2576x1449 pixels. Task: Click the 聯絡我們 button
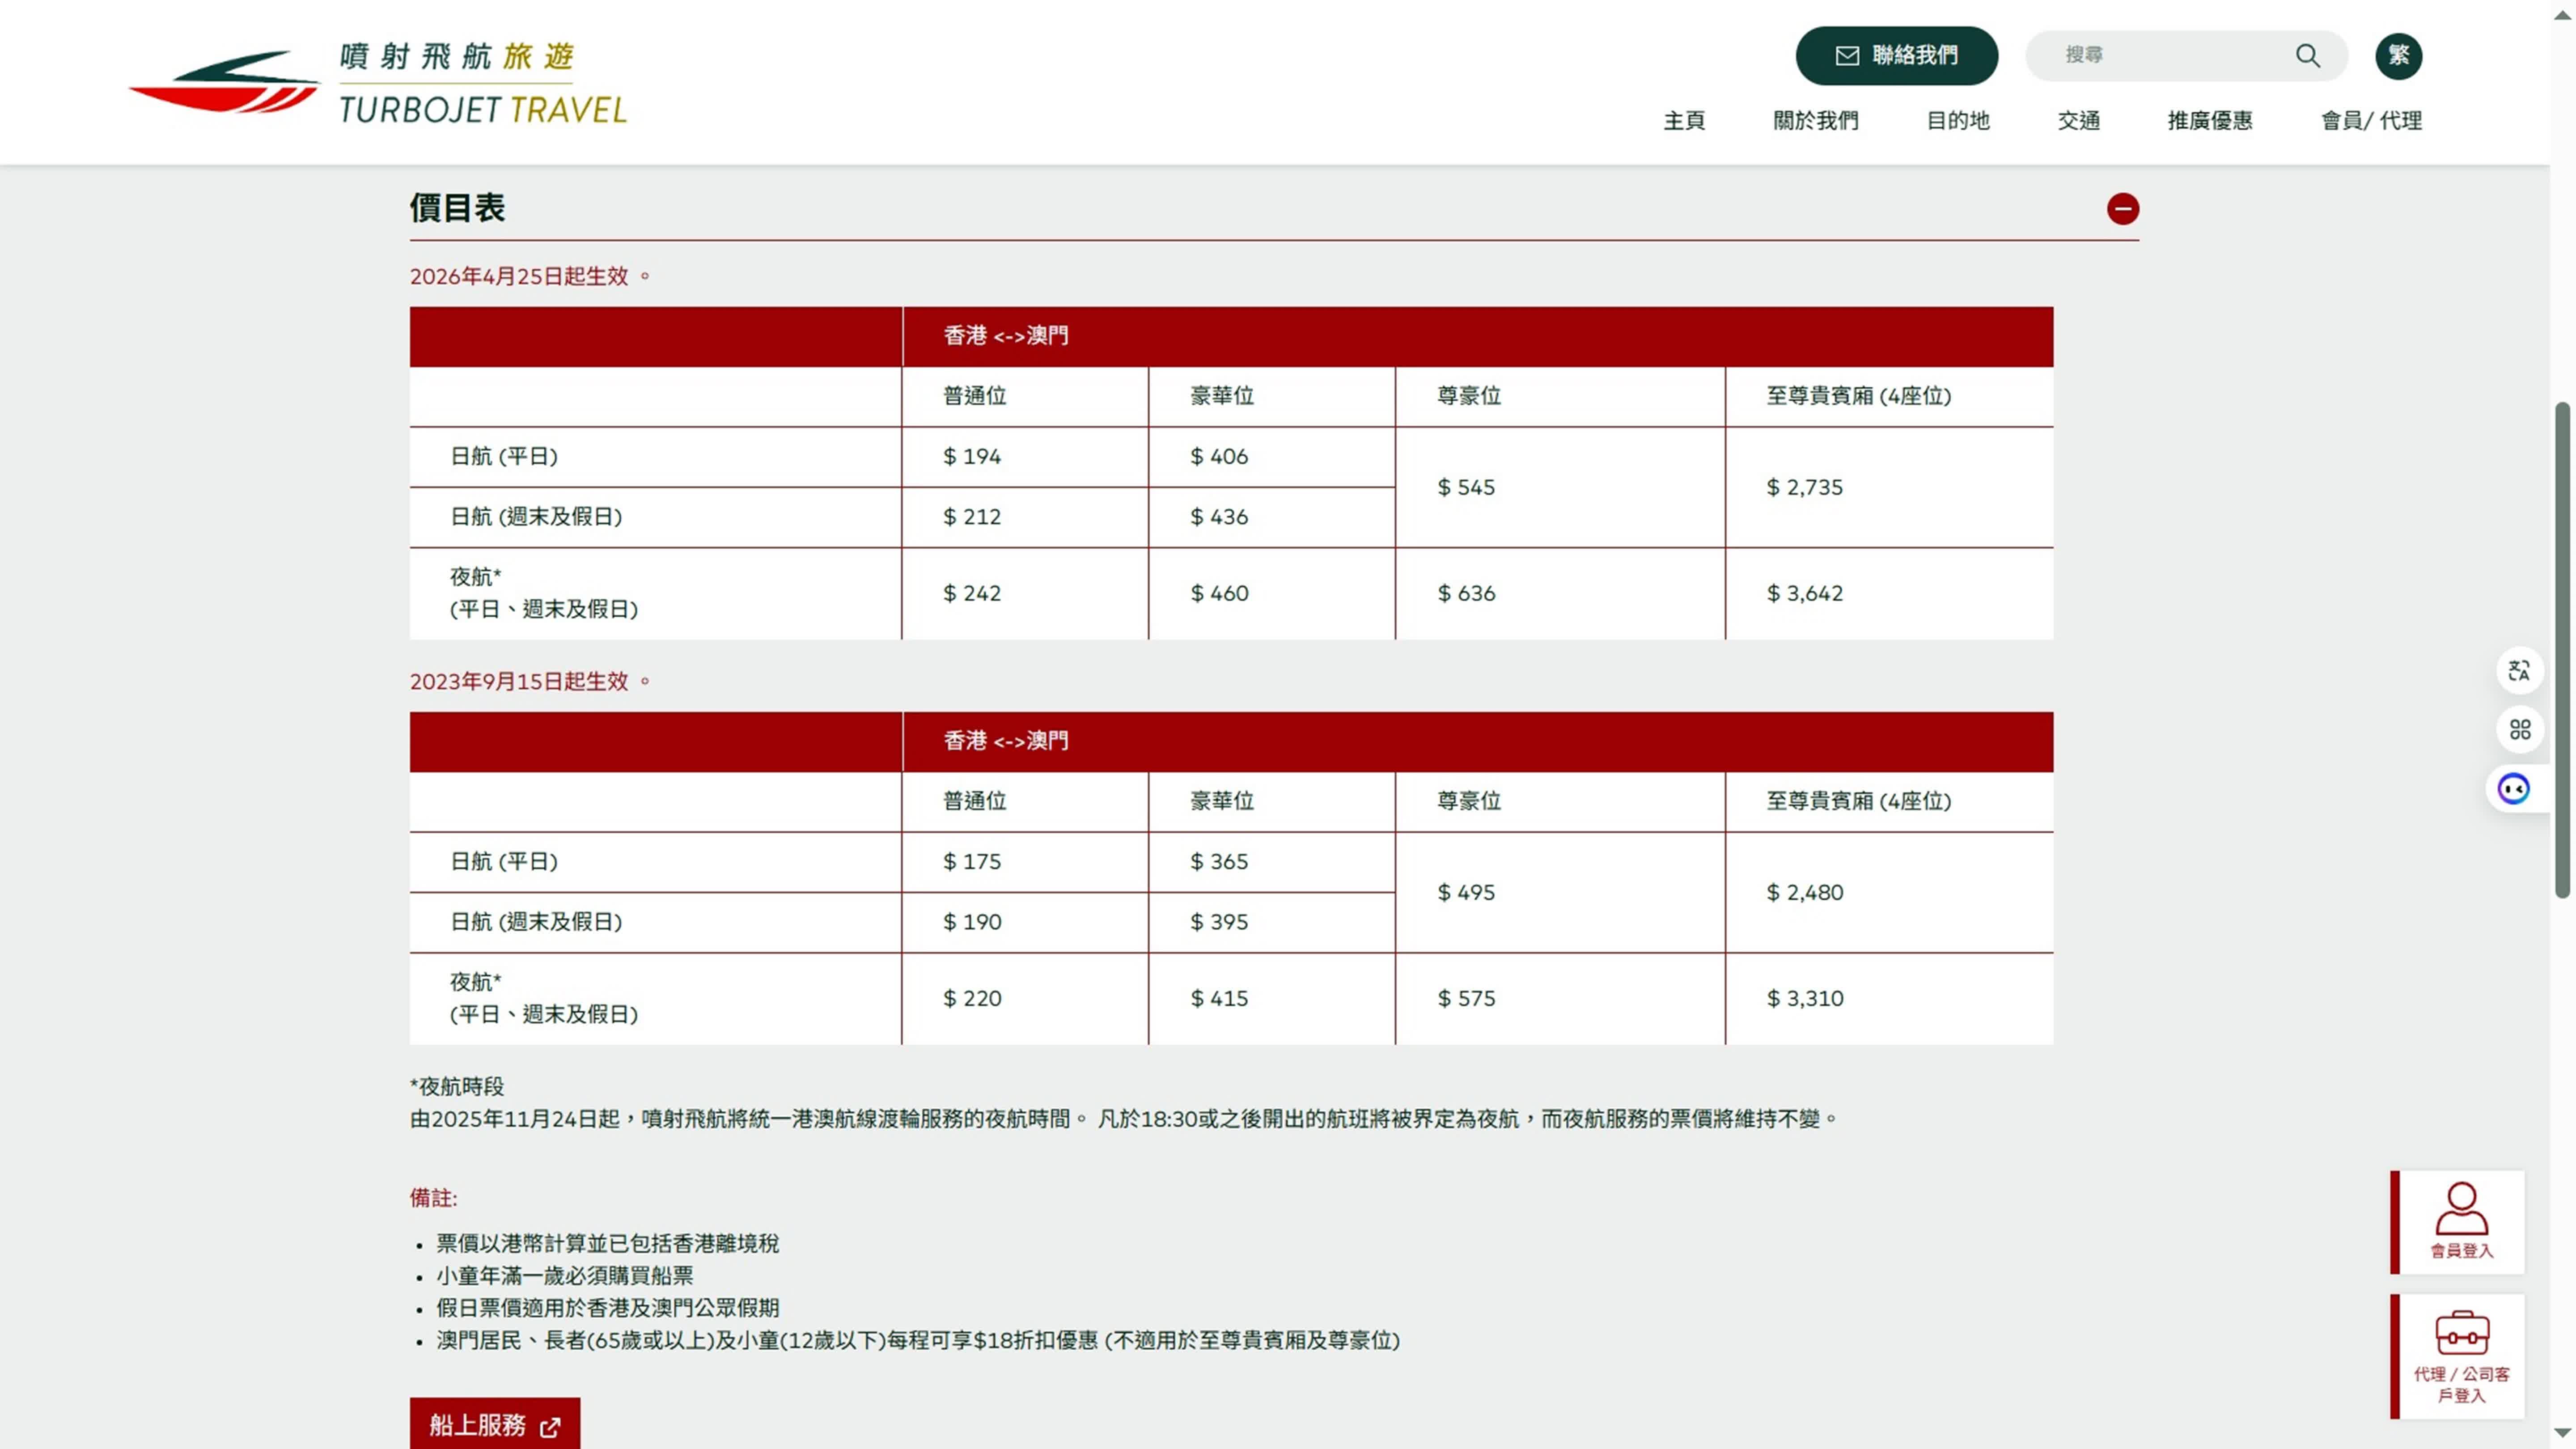click(1914, 56)
